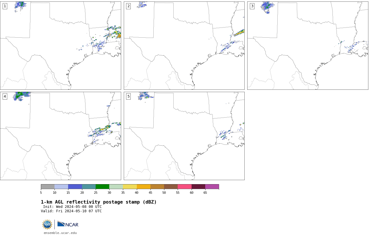
Task: Click the NCAR logo
Action: pyautogui.click(x=68, y=224)
